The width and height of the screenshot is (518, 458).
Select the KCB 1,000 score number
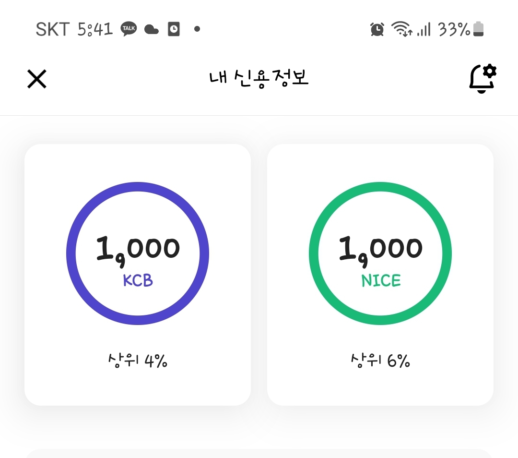click(138, 249)
